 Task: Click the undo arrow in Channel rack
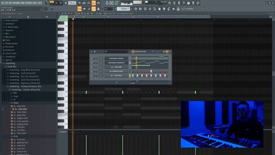[95, 52]
